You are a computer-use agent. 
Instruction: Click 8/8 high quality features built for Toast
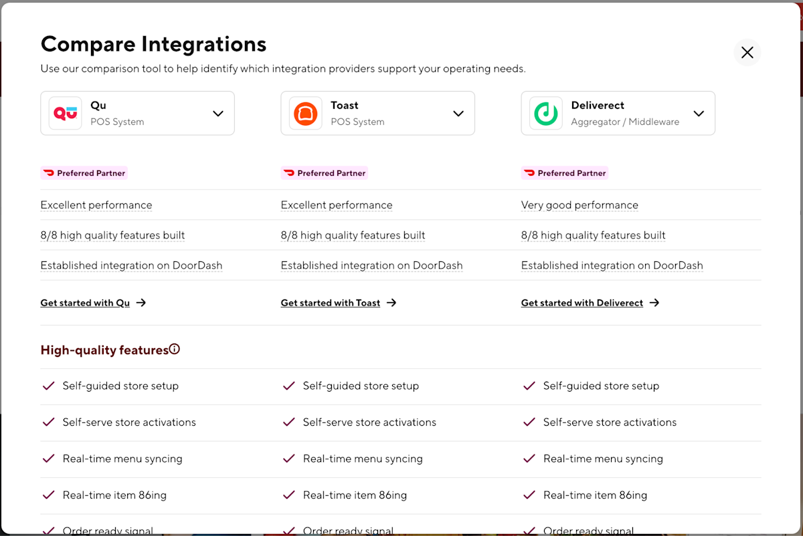tap(353, 235)
